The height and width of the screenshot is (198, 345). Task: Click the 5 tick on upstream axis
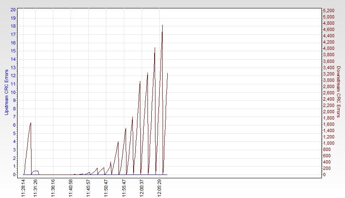[x=14, y=133]
